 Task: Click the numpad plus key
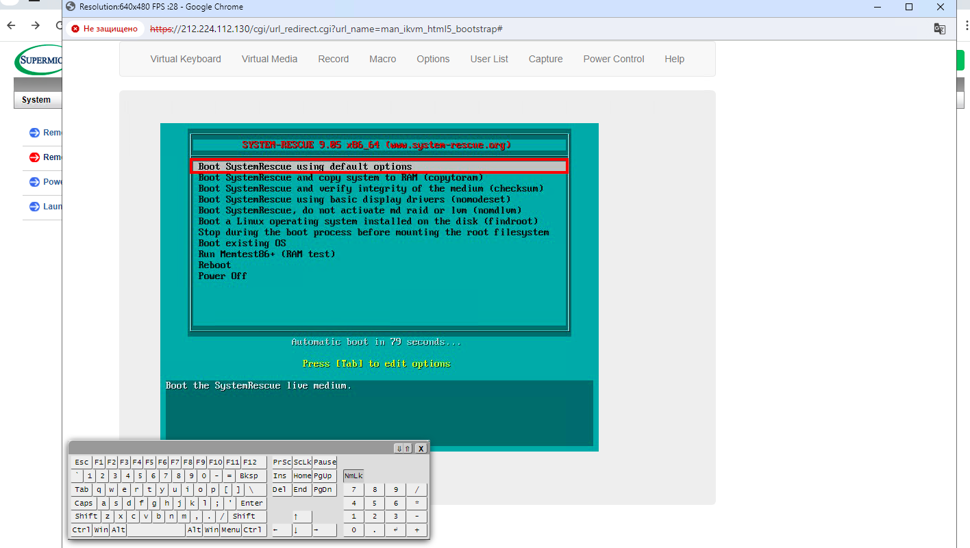(x=416, y=530)
